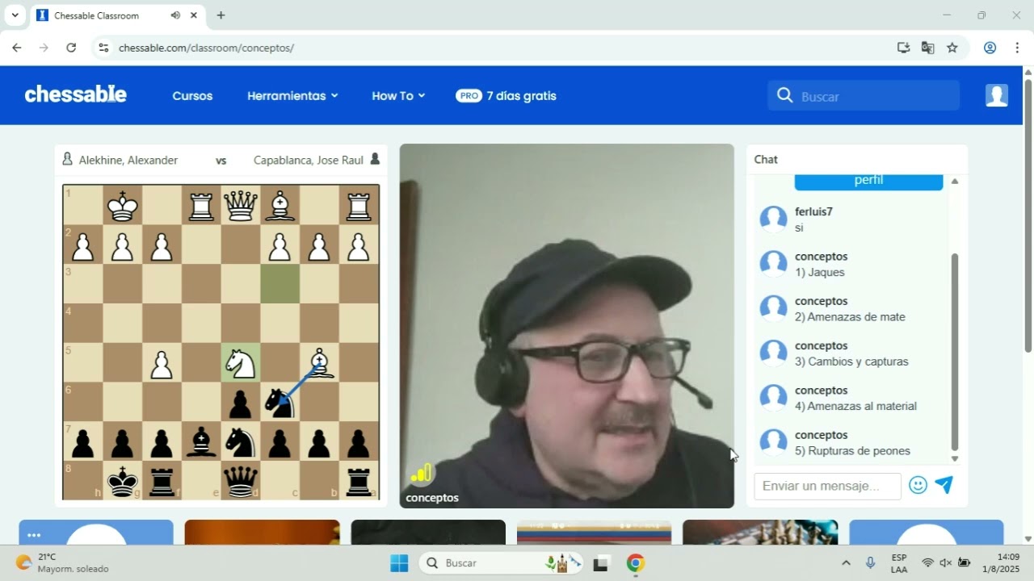This screenshot has width=1034, height=581.
Task: Click the pawn icon beside Capablanca, Jose Raul
Action: [375, 160]
